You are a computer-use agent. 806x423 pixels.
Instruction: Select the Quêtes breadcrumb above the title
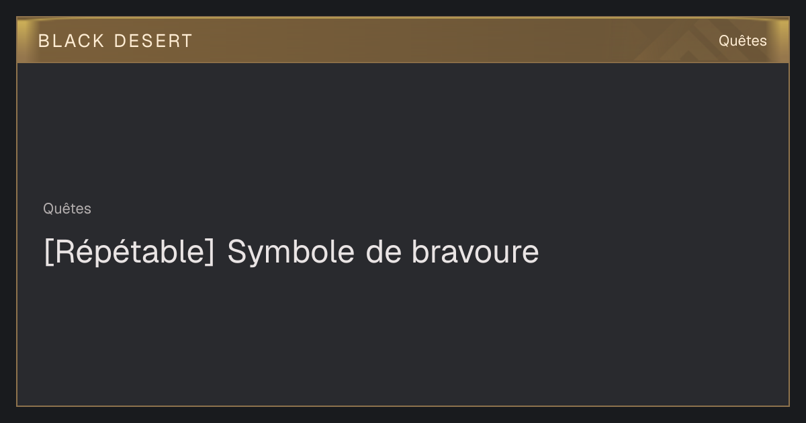point(67,209)
